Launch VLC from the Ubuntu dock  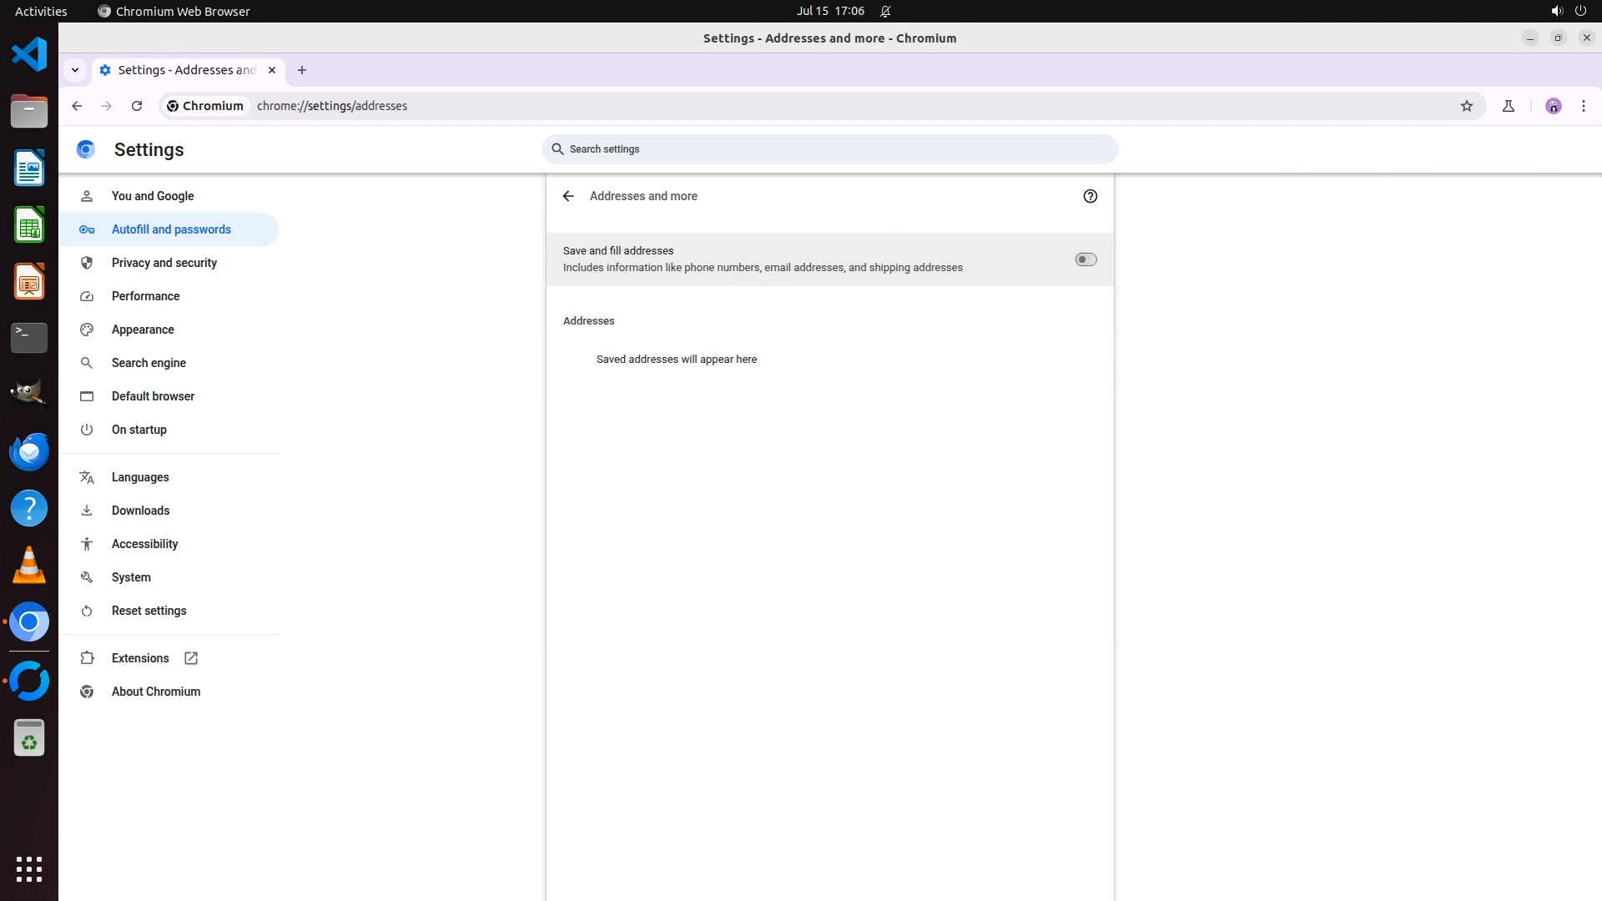[29, 566]
